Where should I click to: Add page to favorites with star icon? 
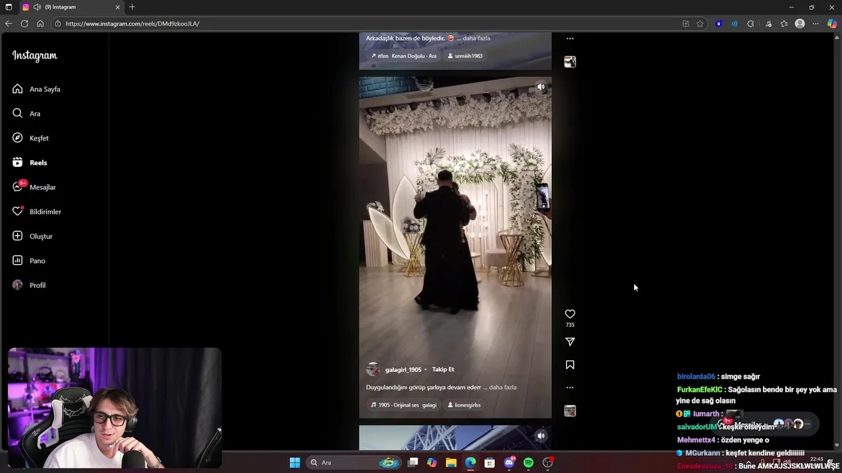pos(700,24)
